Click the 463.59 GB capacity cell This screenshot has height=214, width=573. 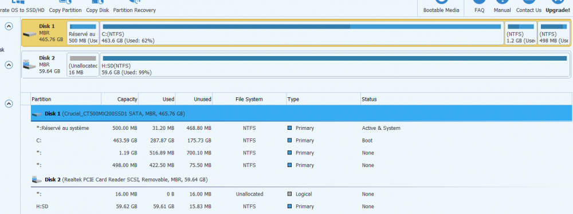[x=125, y=141]
